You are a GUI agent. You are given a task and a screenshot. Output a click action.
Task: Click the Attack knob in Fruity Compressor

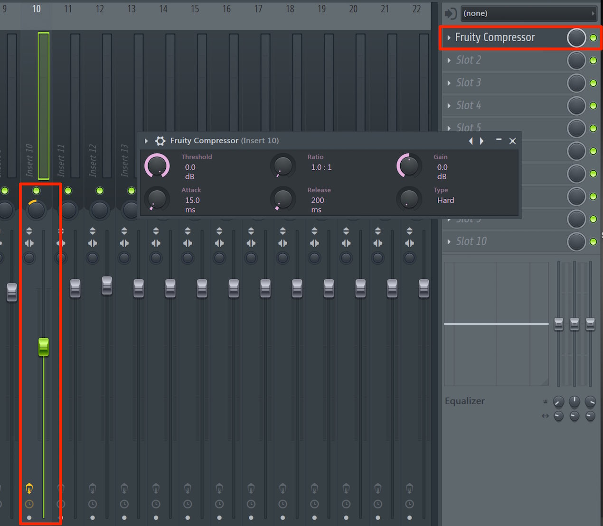click(157, 199)
